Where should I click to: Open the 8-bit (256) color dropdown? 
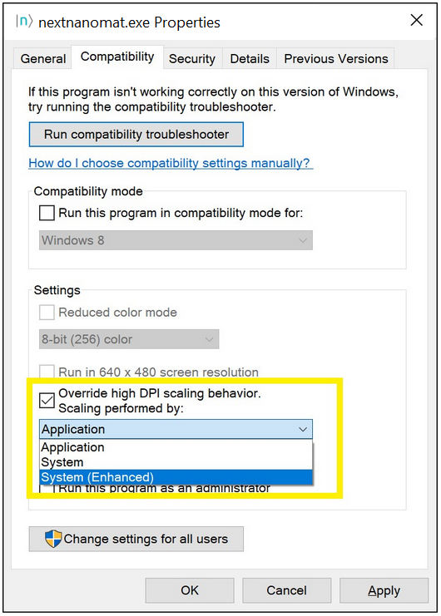[x=129, y=339]
